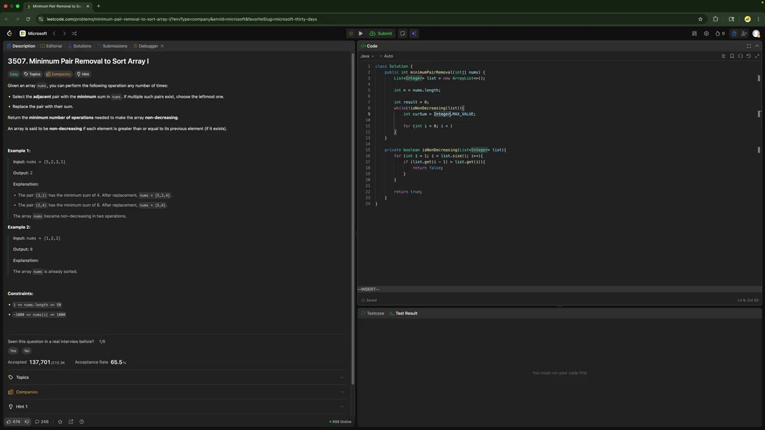This screenshot has width=765, height=430.
Task: Open the AI sparkle assistant icon
Action: pyautogui.click(x=414, y=33)
